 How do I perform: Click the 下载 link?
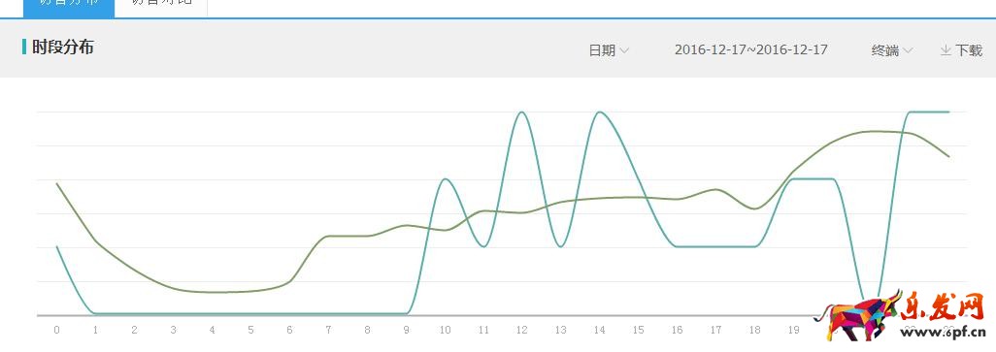click(x=969, y=50)
